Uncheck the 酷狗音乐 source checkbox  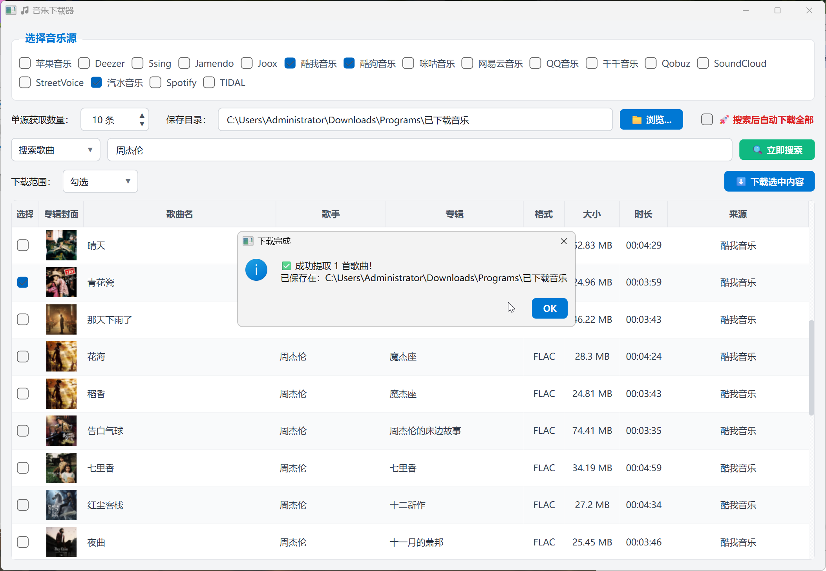click(349, 63)
